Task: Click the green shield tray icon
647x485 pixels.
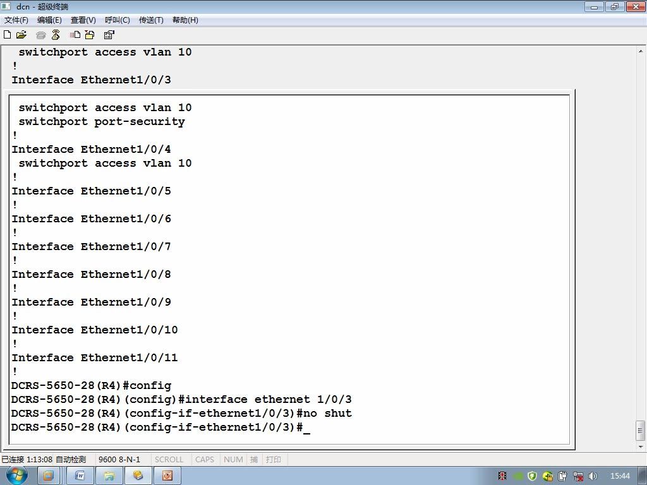Action: [x=532, y=476]
